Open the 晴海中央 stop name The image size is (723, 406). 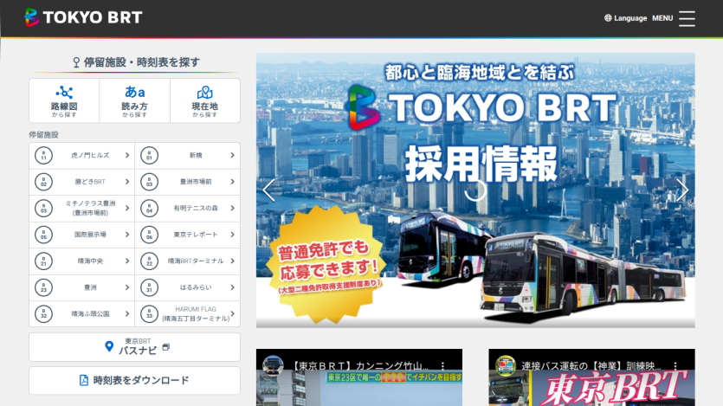pos(90,261)
